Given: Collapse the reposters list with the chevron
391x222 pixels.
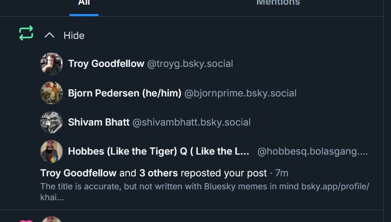Looking at the screenshot, I should (x=50, y=35).
